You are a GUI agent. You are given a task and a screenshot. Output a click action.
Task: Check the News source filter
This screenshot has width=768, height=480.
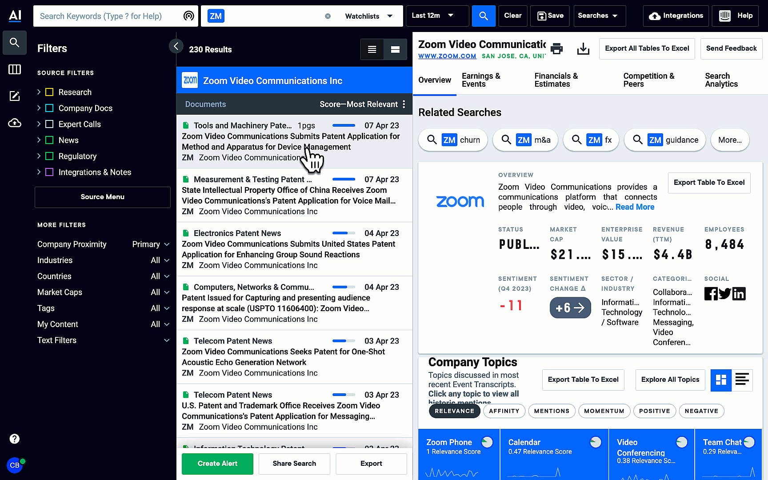pyautogui.click(x=49, y=140)
